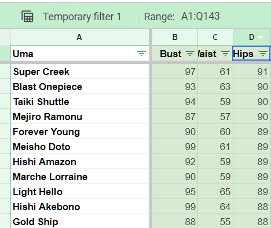Select column C header
This screenshot has width=271, height=228.
[x=215, y=37]
